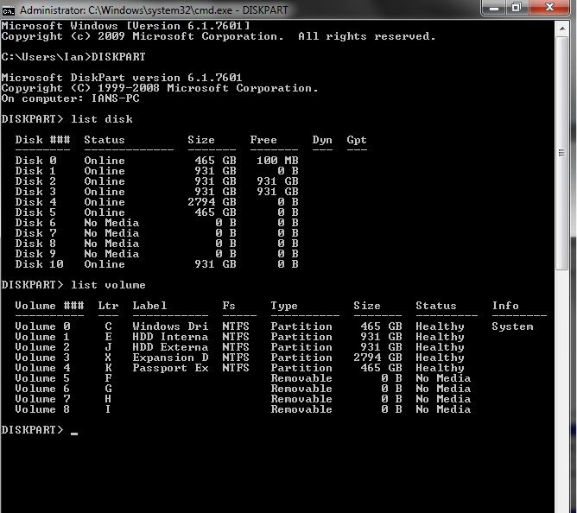Click the 'System' info value of Volume 0
577x513 pixels.
pos(512,326)
